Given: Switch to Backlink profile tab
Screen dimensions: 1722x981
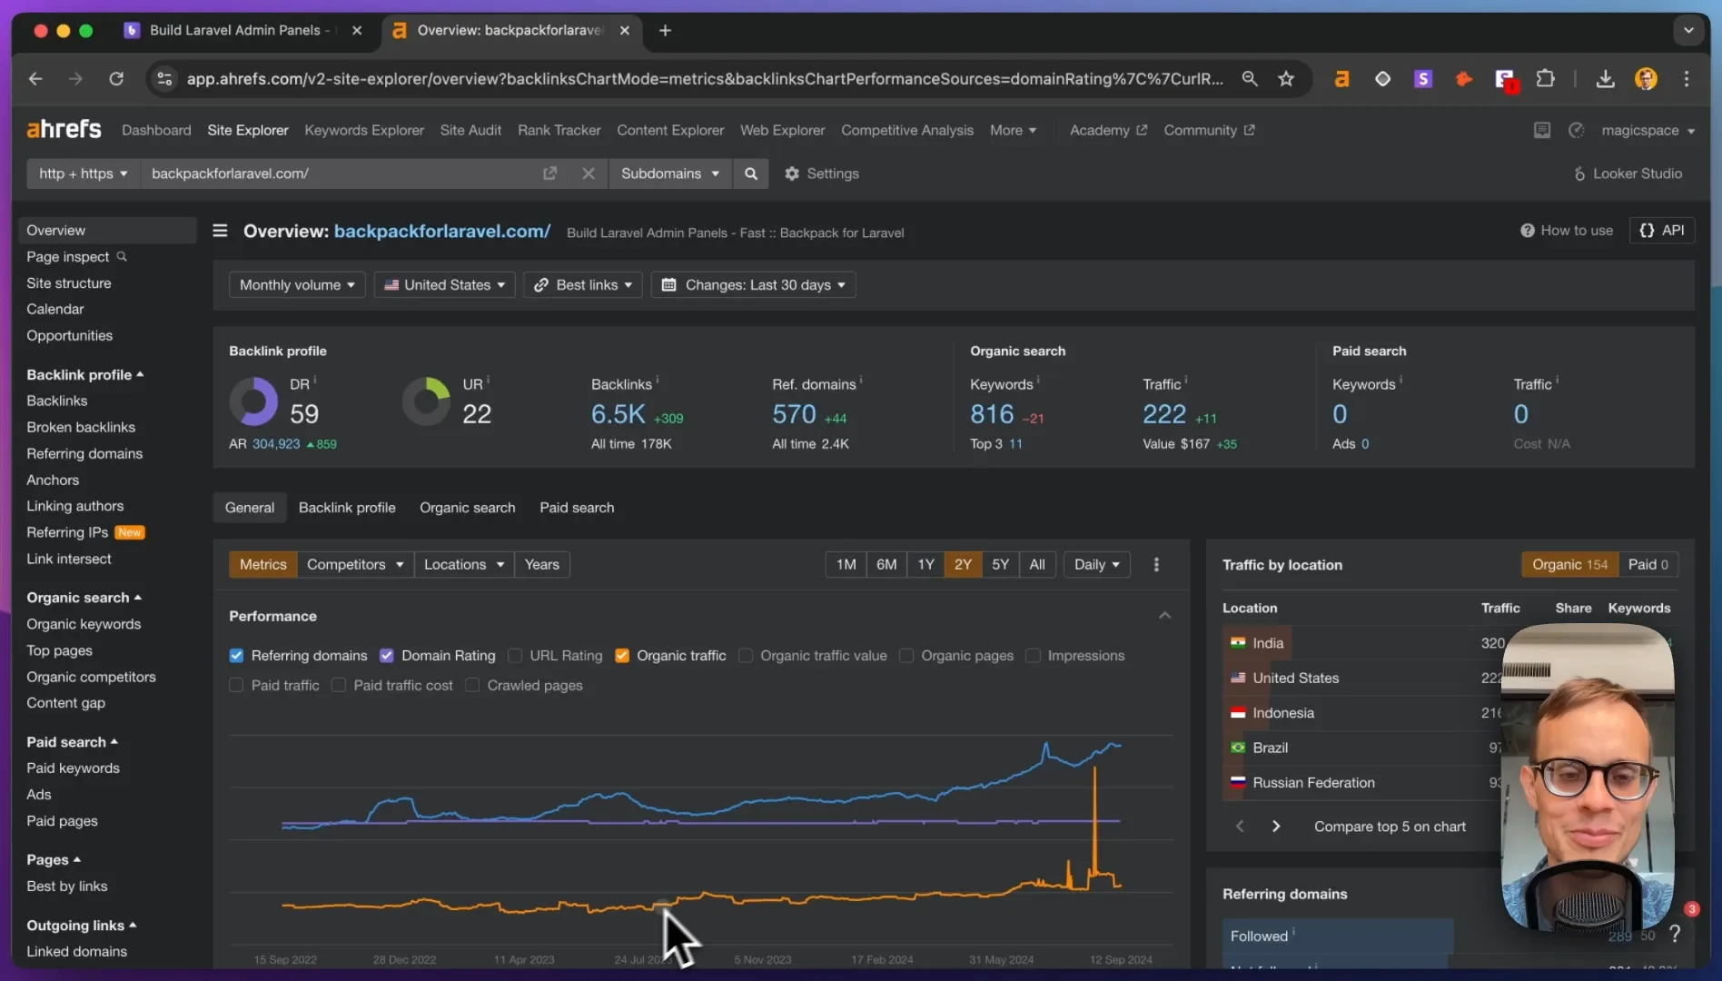Looking at the screenshot, I should point(347,508).
